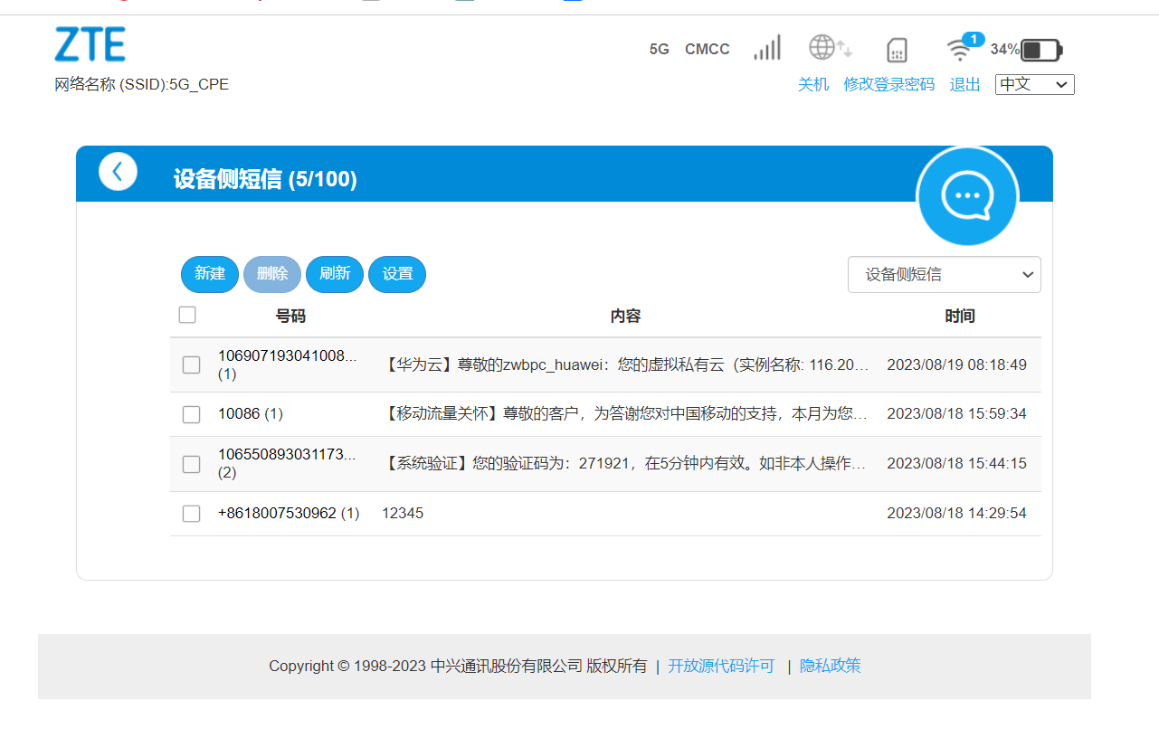
Task: Click the 新建 new message button
Action: click(210, 274)
